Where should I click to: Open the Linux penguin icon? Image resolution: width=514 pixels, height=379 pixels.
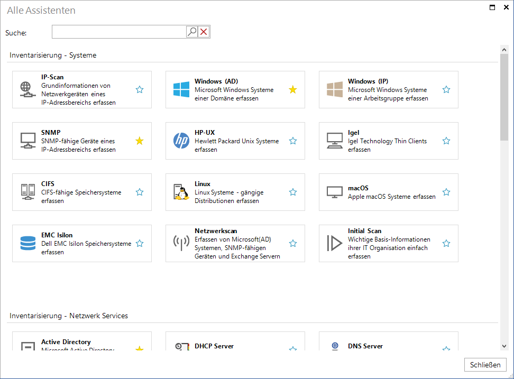[x=181, y=192]
